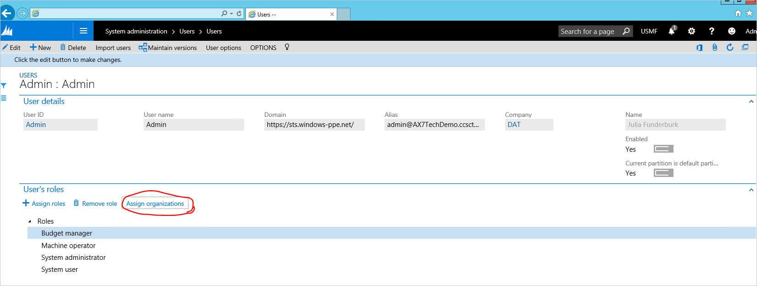Refresh the page using address bar reload icon
This screenshot has width=757, height=286.
(239, 14)
